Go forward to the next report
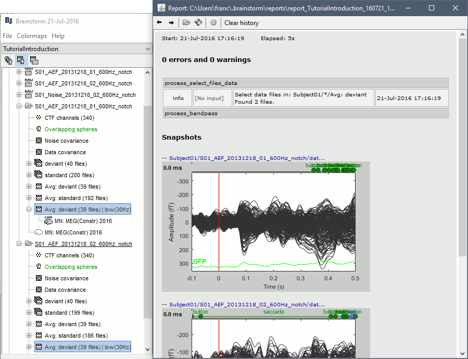Viewport: 468px width, 359px height. (x=171, y=22)
